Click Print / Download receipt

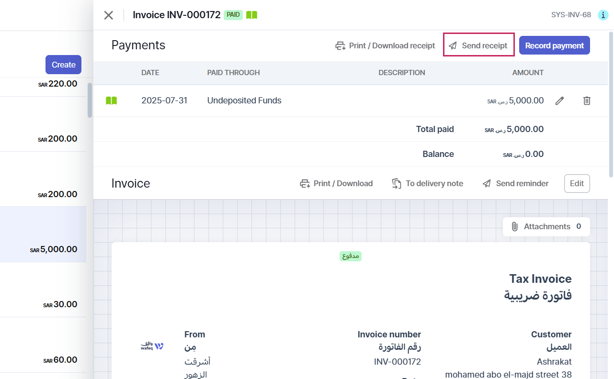pyautogui.click(x=385, y=46)
